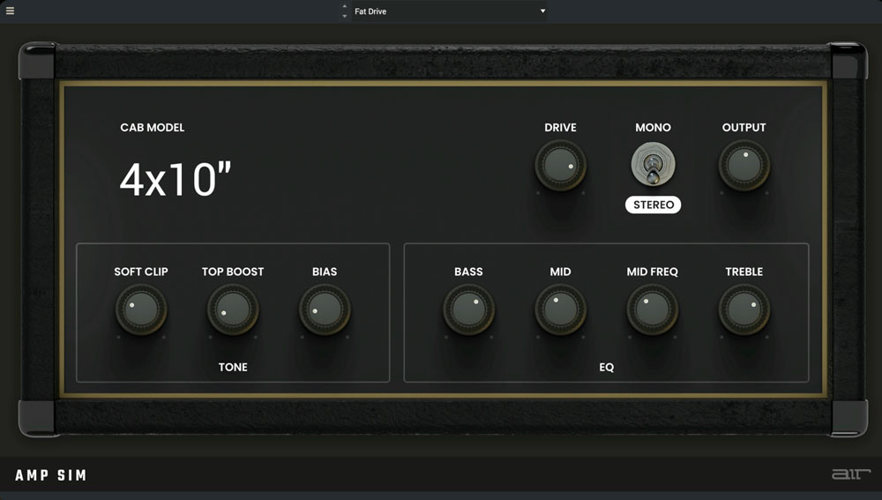The image size is (882, 500).
Task: Click the Treble knob
Action: pyautogui.click(x=744, y=310)
